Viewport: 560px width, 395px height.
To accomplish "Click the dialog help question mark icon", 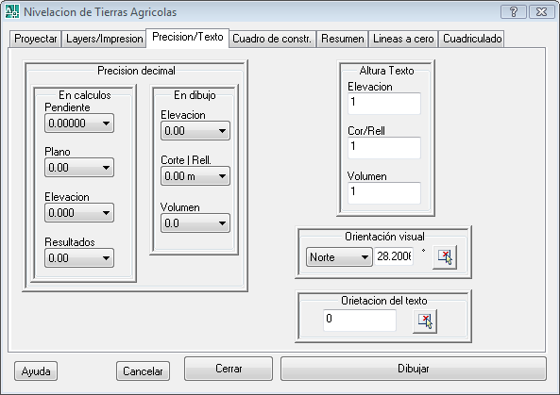I will coord(514,12).
